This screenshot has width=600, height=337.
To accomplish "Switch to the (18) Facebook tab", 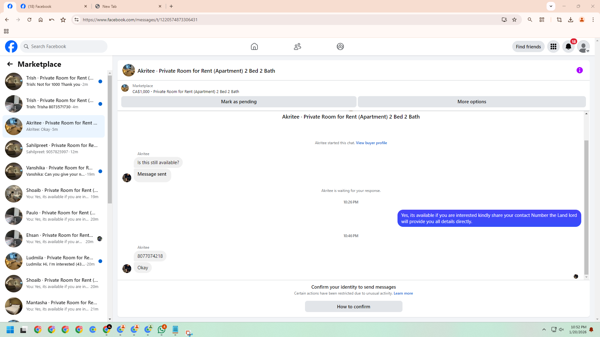I will click(54, 6).
